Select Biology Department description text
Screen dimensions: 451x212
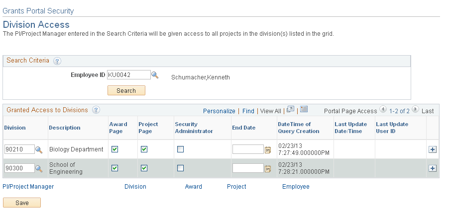click(x=76, y=149)
